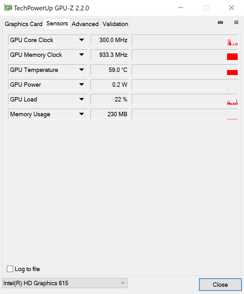Open the Memory Usage sensor dropdown
The width and height of the screenshot is (244, 294).
(81, 114)
